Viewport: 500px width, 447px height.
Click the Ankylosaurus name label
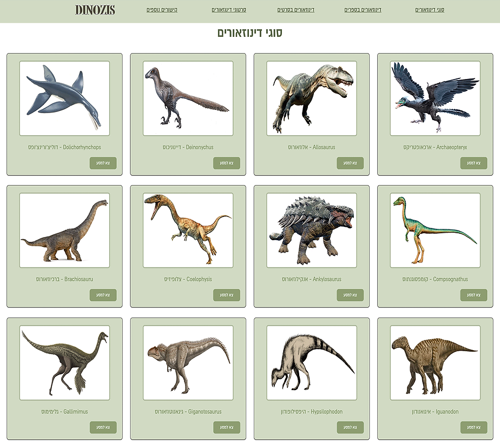pos(312,279)
